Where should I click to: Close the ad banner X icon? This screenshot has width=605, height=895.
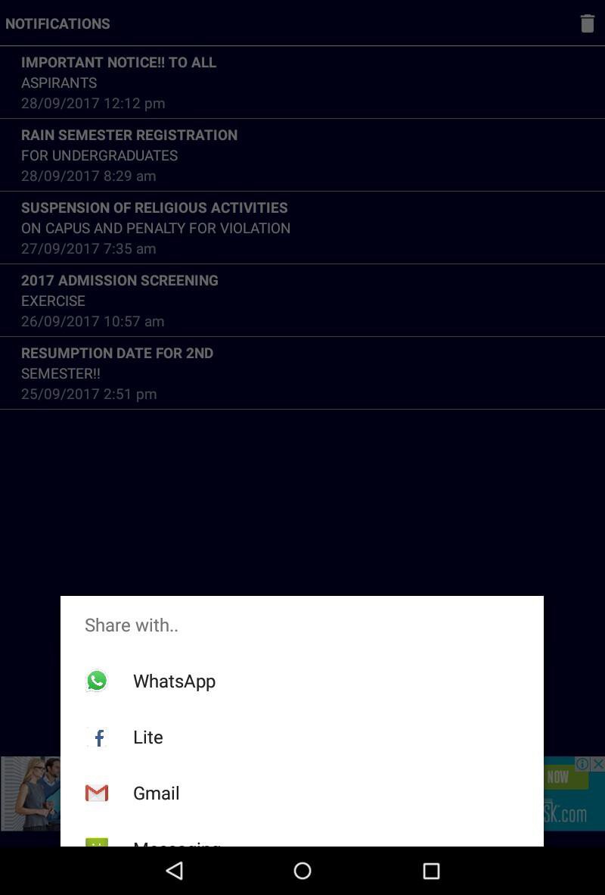(x=597, y=764)
